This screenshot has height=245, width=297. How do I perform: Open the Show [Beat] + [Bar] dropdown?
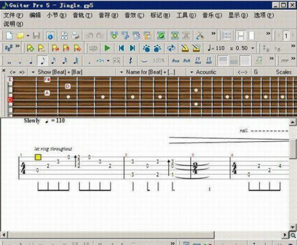pyautogui.click(x=58, y=72)
